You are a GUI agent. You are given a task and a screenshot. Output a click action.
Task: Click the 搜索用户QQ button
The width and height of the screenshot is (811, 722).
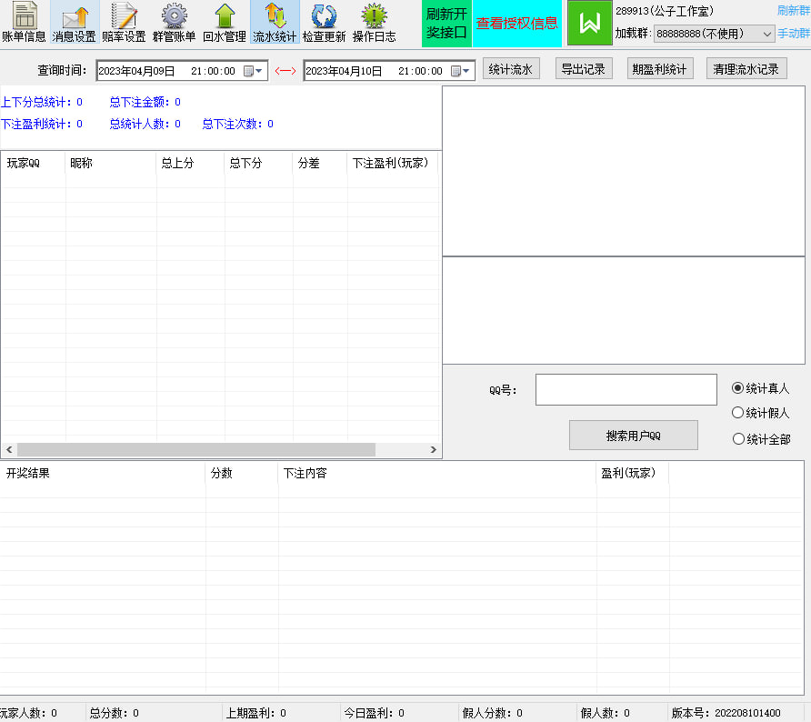(x=633, y=436)
